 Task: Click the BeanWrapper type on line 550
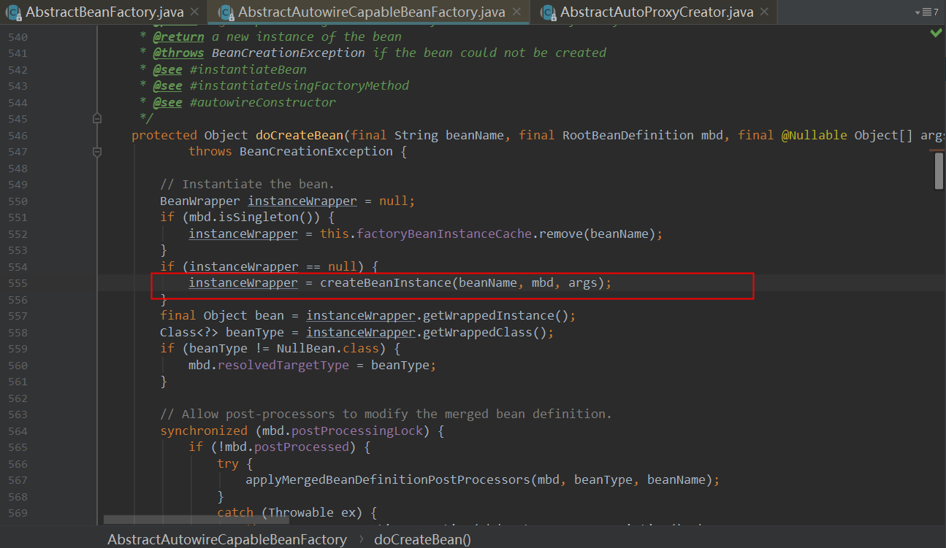(x=200, y=201)
